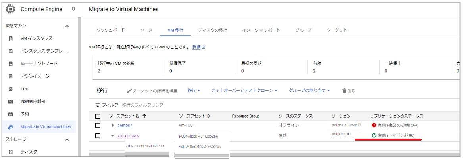The image size is (463, 160).
Task: Open the vm_on_aws asset link
Action: pyautogui.click(x=128, y=135)
